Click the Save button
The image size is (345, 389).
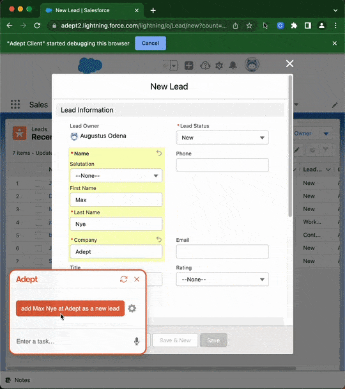[x=213, y=340]
